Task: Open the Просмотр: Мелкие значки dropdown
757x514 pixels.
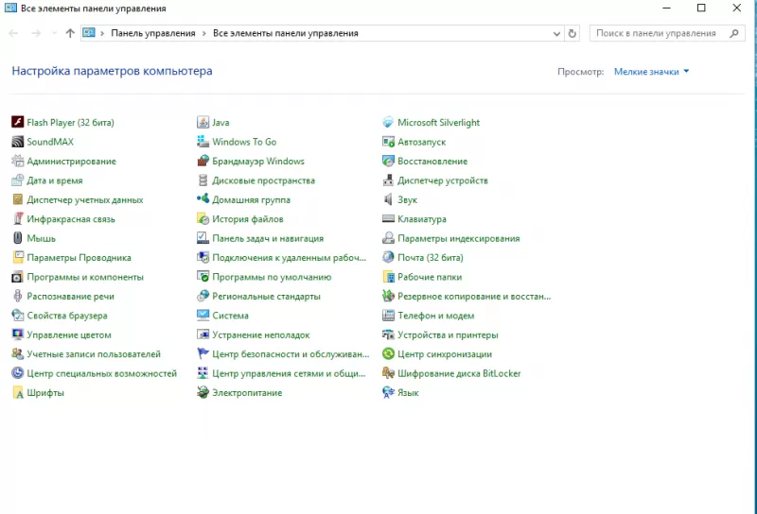Action: 651,72
